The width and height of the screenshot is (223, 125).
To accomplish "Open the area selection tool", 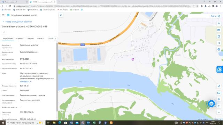I will tap(219, 36).
